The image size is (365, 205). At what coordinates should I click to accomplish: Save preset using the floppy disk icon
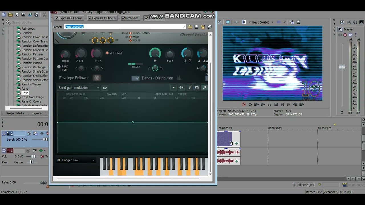pyautogui.click(x=196, y=27)
